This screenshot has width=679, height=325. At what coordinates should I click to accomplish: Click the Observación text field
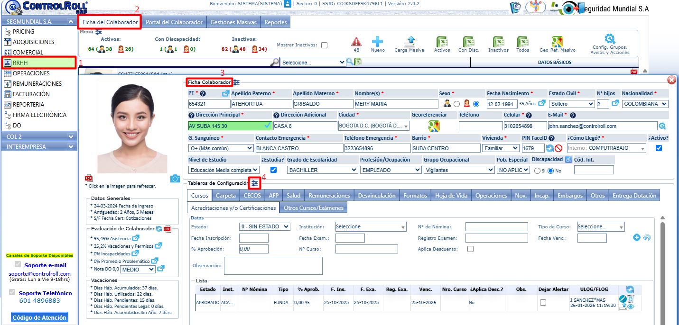(x=273, y=266)
